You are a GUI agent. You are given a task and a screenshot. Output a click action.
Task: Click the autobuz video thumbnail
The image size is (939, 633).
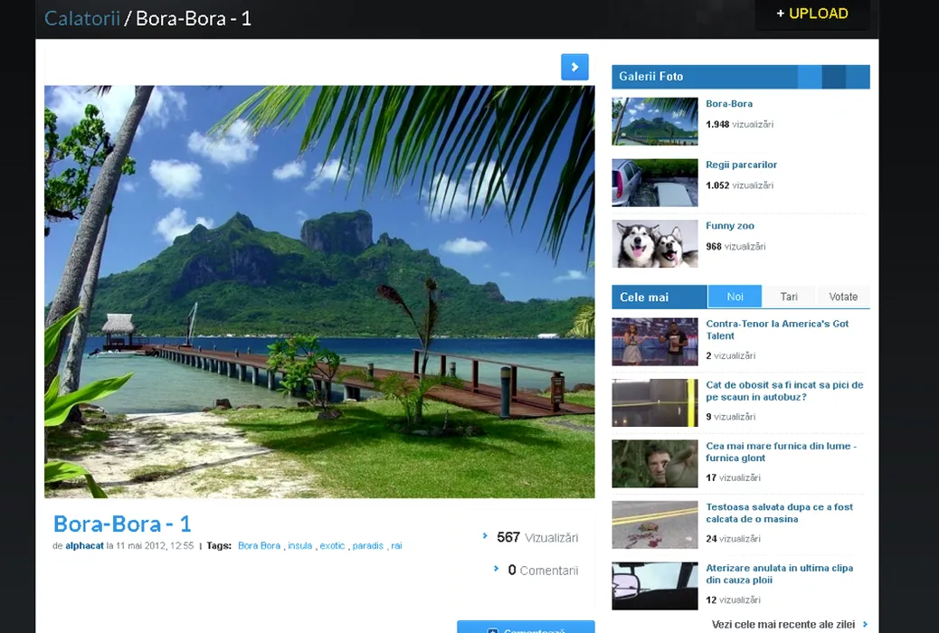[x=655, y=402]
